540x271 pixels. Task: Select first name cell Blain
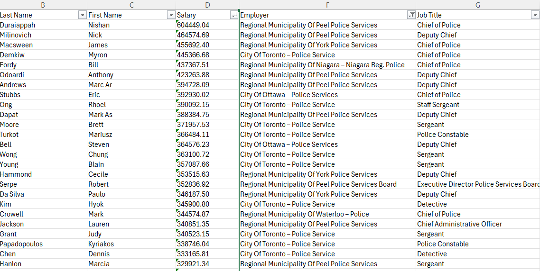(x=131, y=164)
